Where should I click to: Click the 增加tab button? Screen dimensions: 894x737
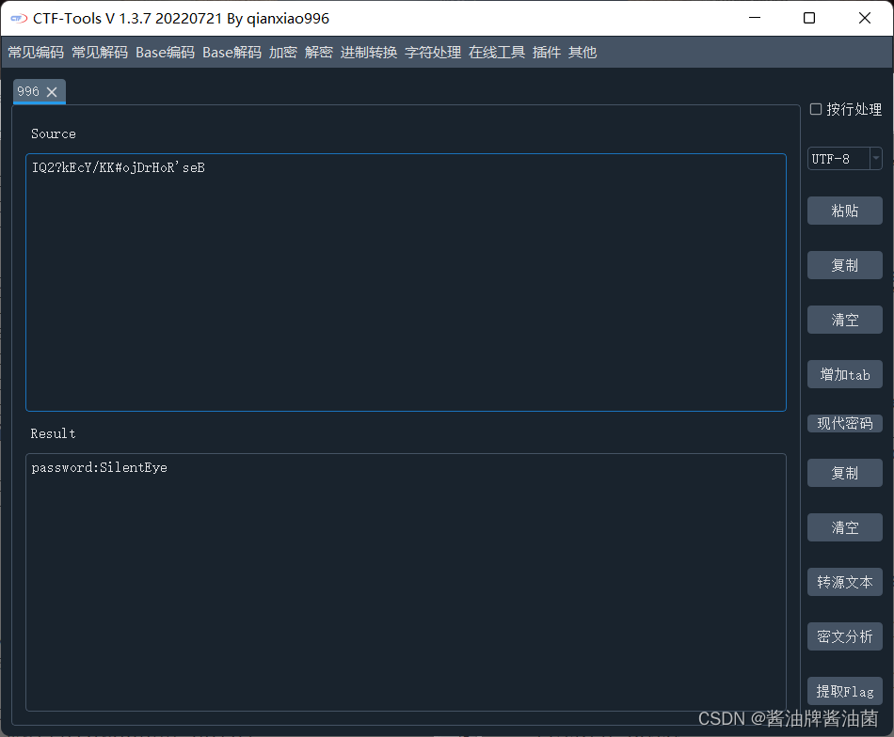point(845,375)
